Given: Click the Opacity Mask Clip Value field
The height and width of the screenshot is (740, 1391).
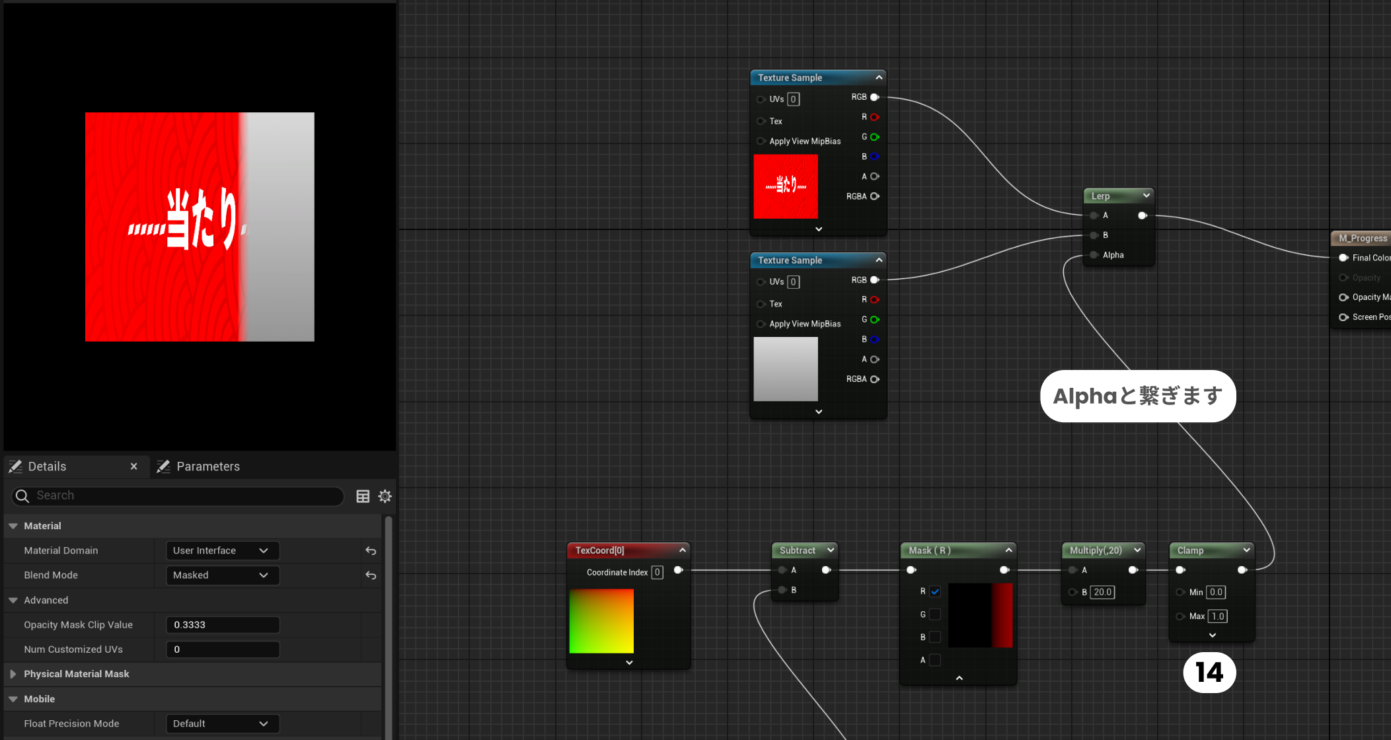Looking at the screenshot, I should click(223, 625).
